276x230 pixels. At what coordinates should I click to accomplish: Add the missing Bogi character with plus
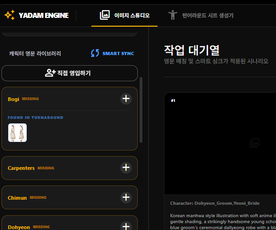tap(126, 99)
